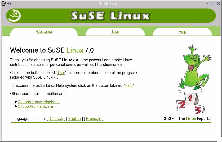Close the SuSE Tour window
The image size is (222, 142).
coord(218,3)
